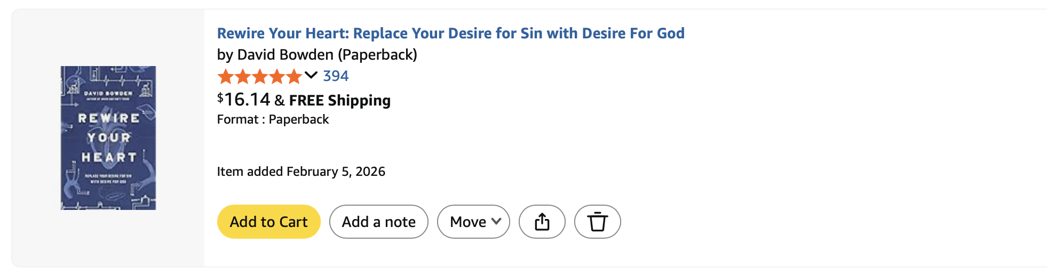This screenshot has width=1047, height=276.
Task: Click the author name David Bowden
Action: coord(285,55)
